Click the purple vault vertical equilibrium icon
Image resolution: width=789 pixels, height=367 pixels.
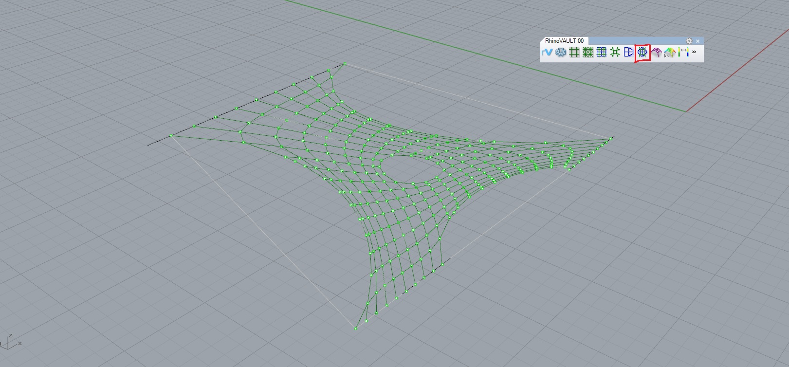coord(657,52)
